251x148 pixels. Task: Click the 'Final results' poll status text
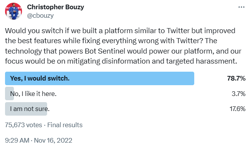point(65,125)
